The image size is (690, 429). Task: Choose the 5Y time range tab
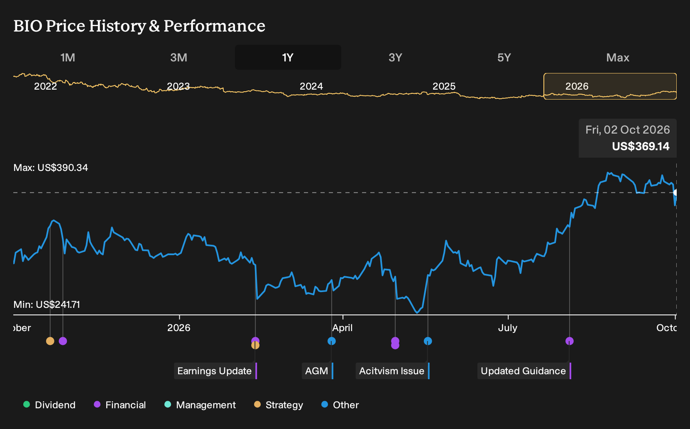[504, 57]
